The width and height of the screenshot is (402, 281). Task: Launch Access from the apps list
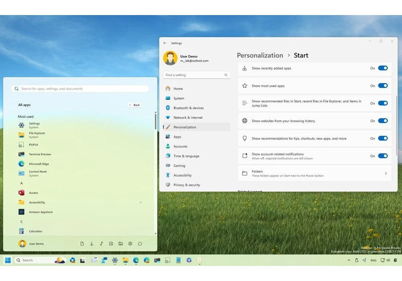coord(79,193)
